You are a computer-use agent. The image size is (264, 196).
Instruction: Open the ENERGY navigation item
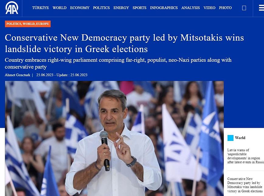[121, 8]
